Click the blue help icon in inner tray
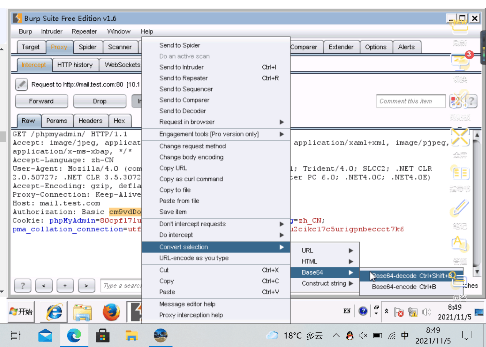486x347 pixels. click(363, 311)
